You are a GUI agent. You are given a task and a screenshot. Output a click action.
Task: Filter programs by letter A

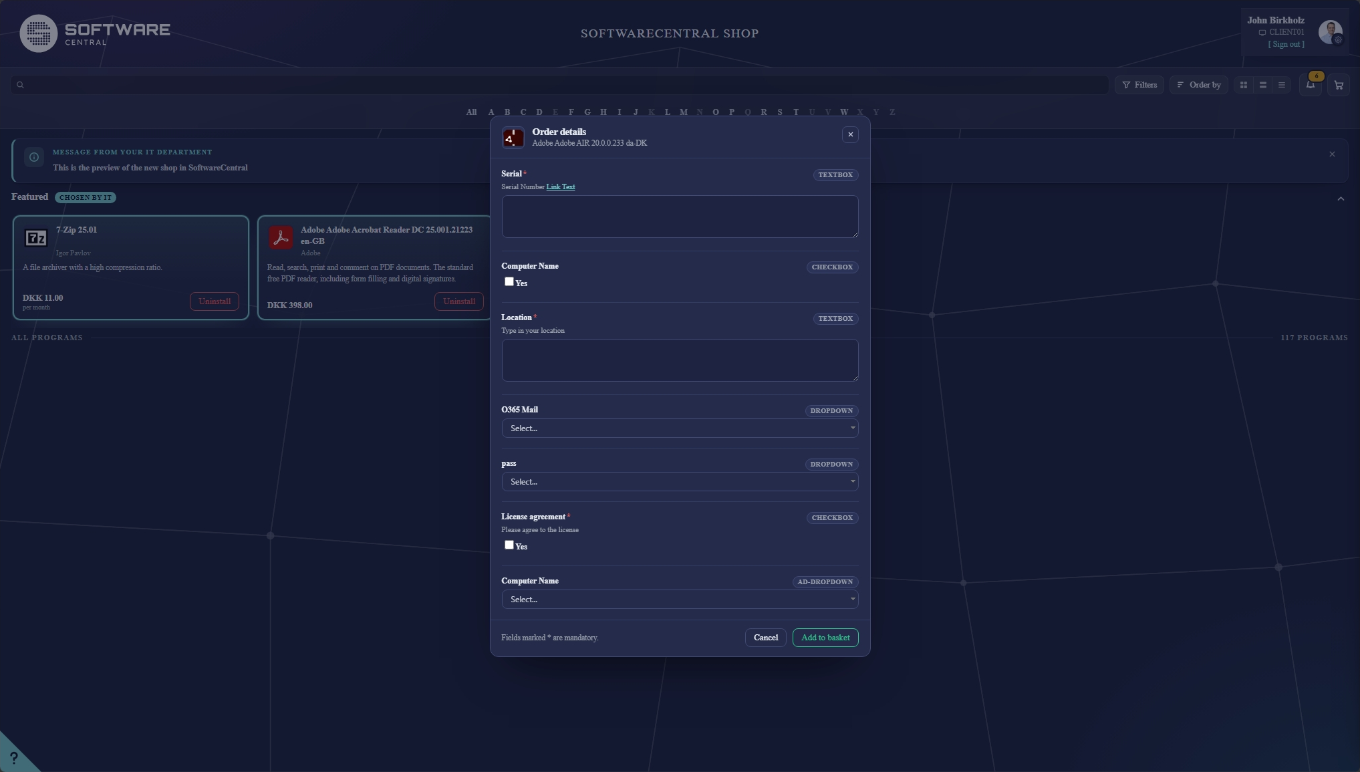click(491, 112)
